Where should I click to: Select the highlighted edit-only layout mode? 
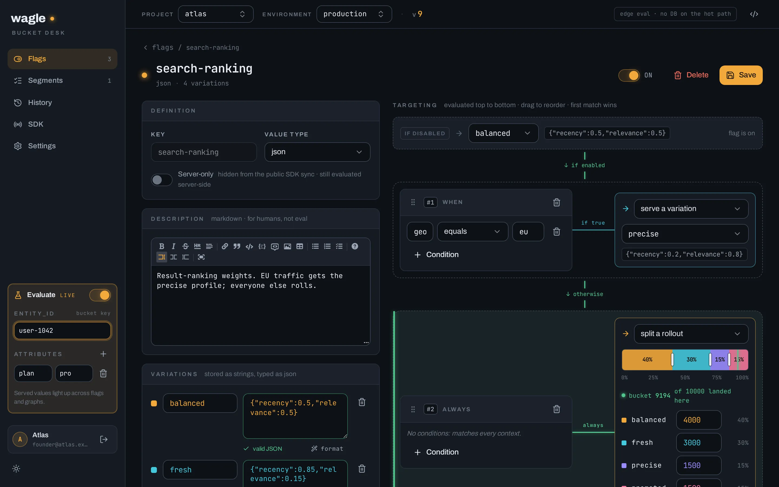coord(161,257)
